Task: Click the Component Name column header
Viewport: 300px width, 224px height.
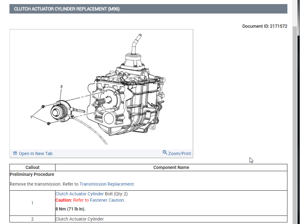Action: point(171,167)
